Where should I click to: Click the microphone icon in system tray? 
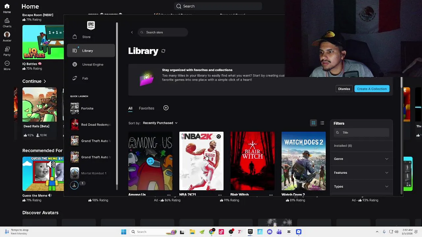pos(384,232)
